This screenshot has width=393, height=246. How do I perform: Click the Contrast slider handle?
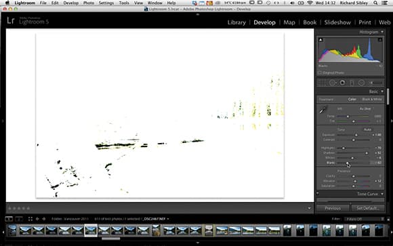pos(354,140)
